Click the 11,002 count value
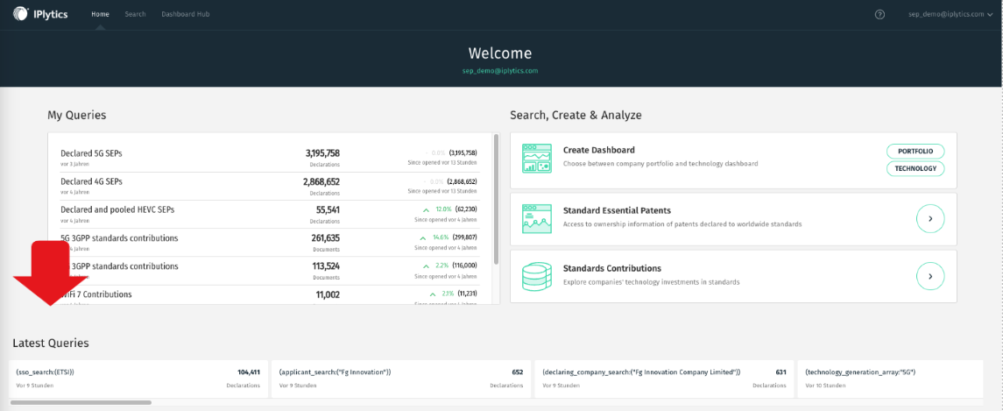The height and width of the screenshot is (411, 1003). (x=328, y=294)
